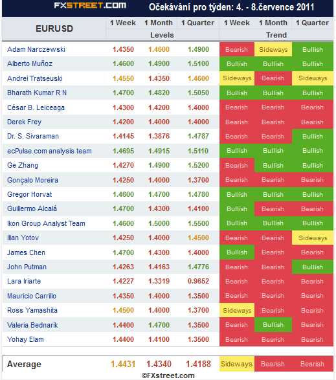The image size is (336, 380).
Task: Open ecPulse.com analysis team link
Action: pos(49,151)
